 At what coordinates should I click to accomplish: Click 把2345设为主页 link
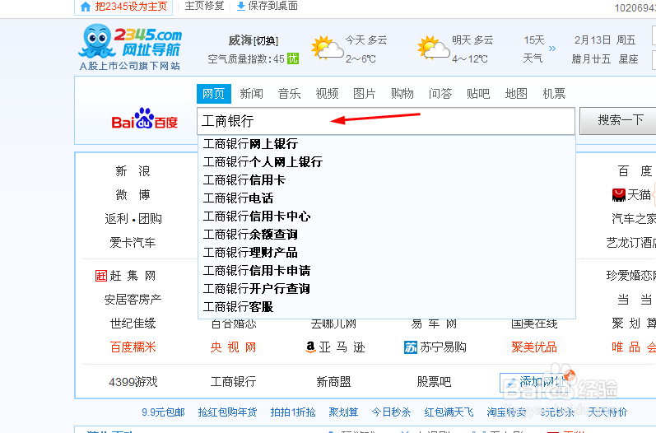click(131, 7)
